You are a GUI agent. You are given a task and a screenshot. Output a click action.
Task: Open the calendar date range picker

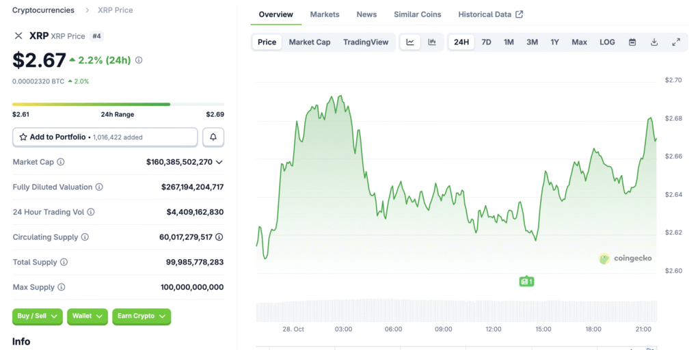pos(632,42)
